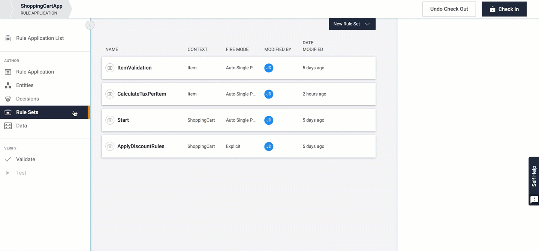This screenshot has width=539, height=251.
Task: Click the Data table icon
Action: pos(8,126)
